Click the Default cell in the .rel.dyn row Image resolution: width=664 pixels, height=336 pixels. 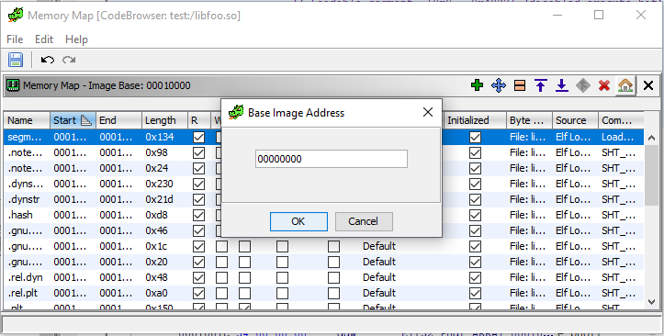coord(379,277)
